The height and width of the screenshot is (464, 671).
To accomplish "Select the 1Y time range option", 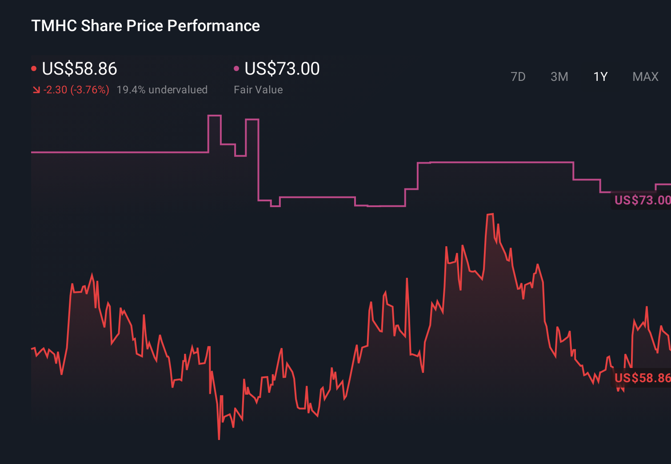I will (600, 76).
